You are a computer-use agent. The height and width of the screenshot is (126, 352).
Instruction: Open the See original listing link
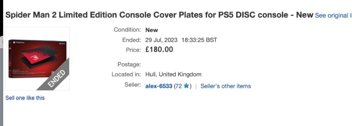(333, 16)
